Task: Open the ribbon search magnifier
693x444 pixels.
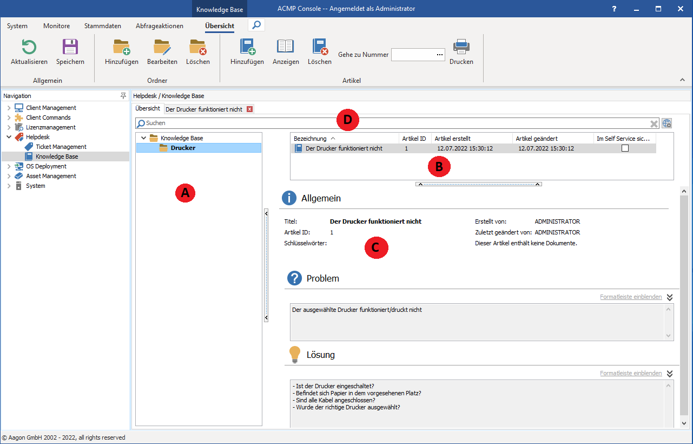Action: pyautogui.click(x=256, y=25)
